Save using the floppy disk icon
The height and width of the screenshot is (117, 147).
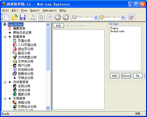(22, 17)
